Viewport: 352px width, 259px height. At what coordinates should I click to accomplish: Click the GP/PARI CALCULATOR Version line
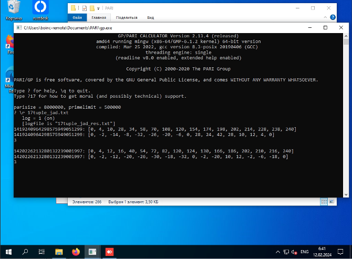click(x=178, y=36)
